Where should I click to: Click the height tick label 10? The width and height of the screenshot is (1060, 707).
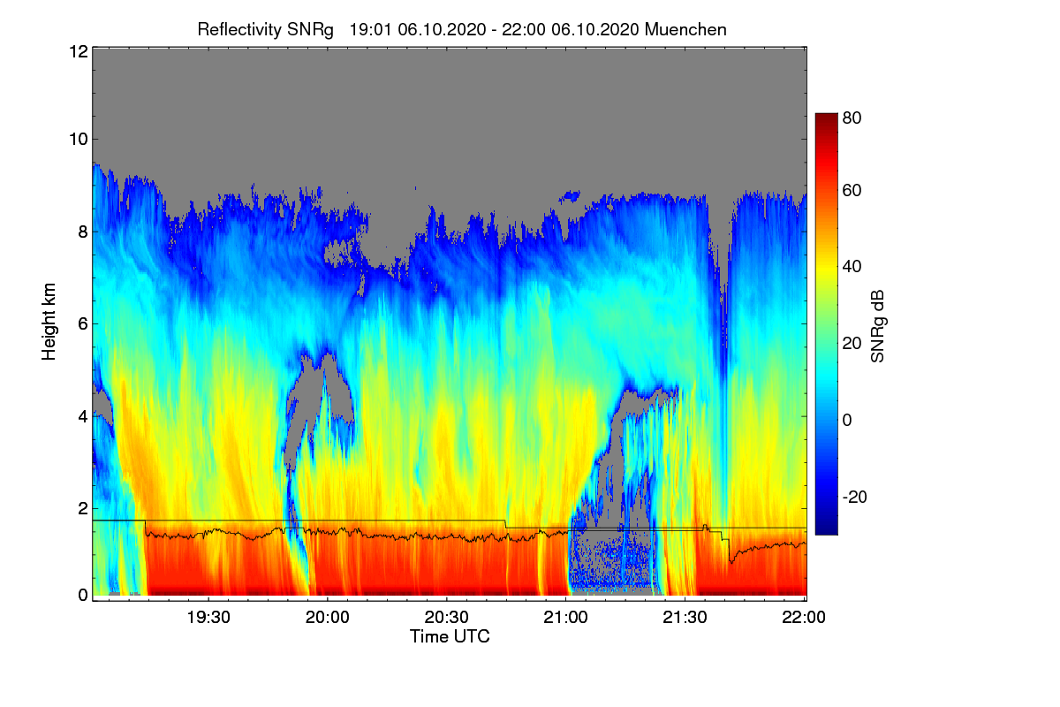[78, 139]
